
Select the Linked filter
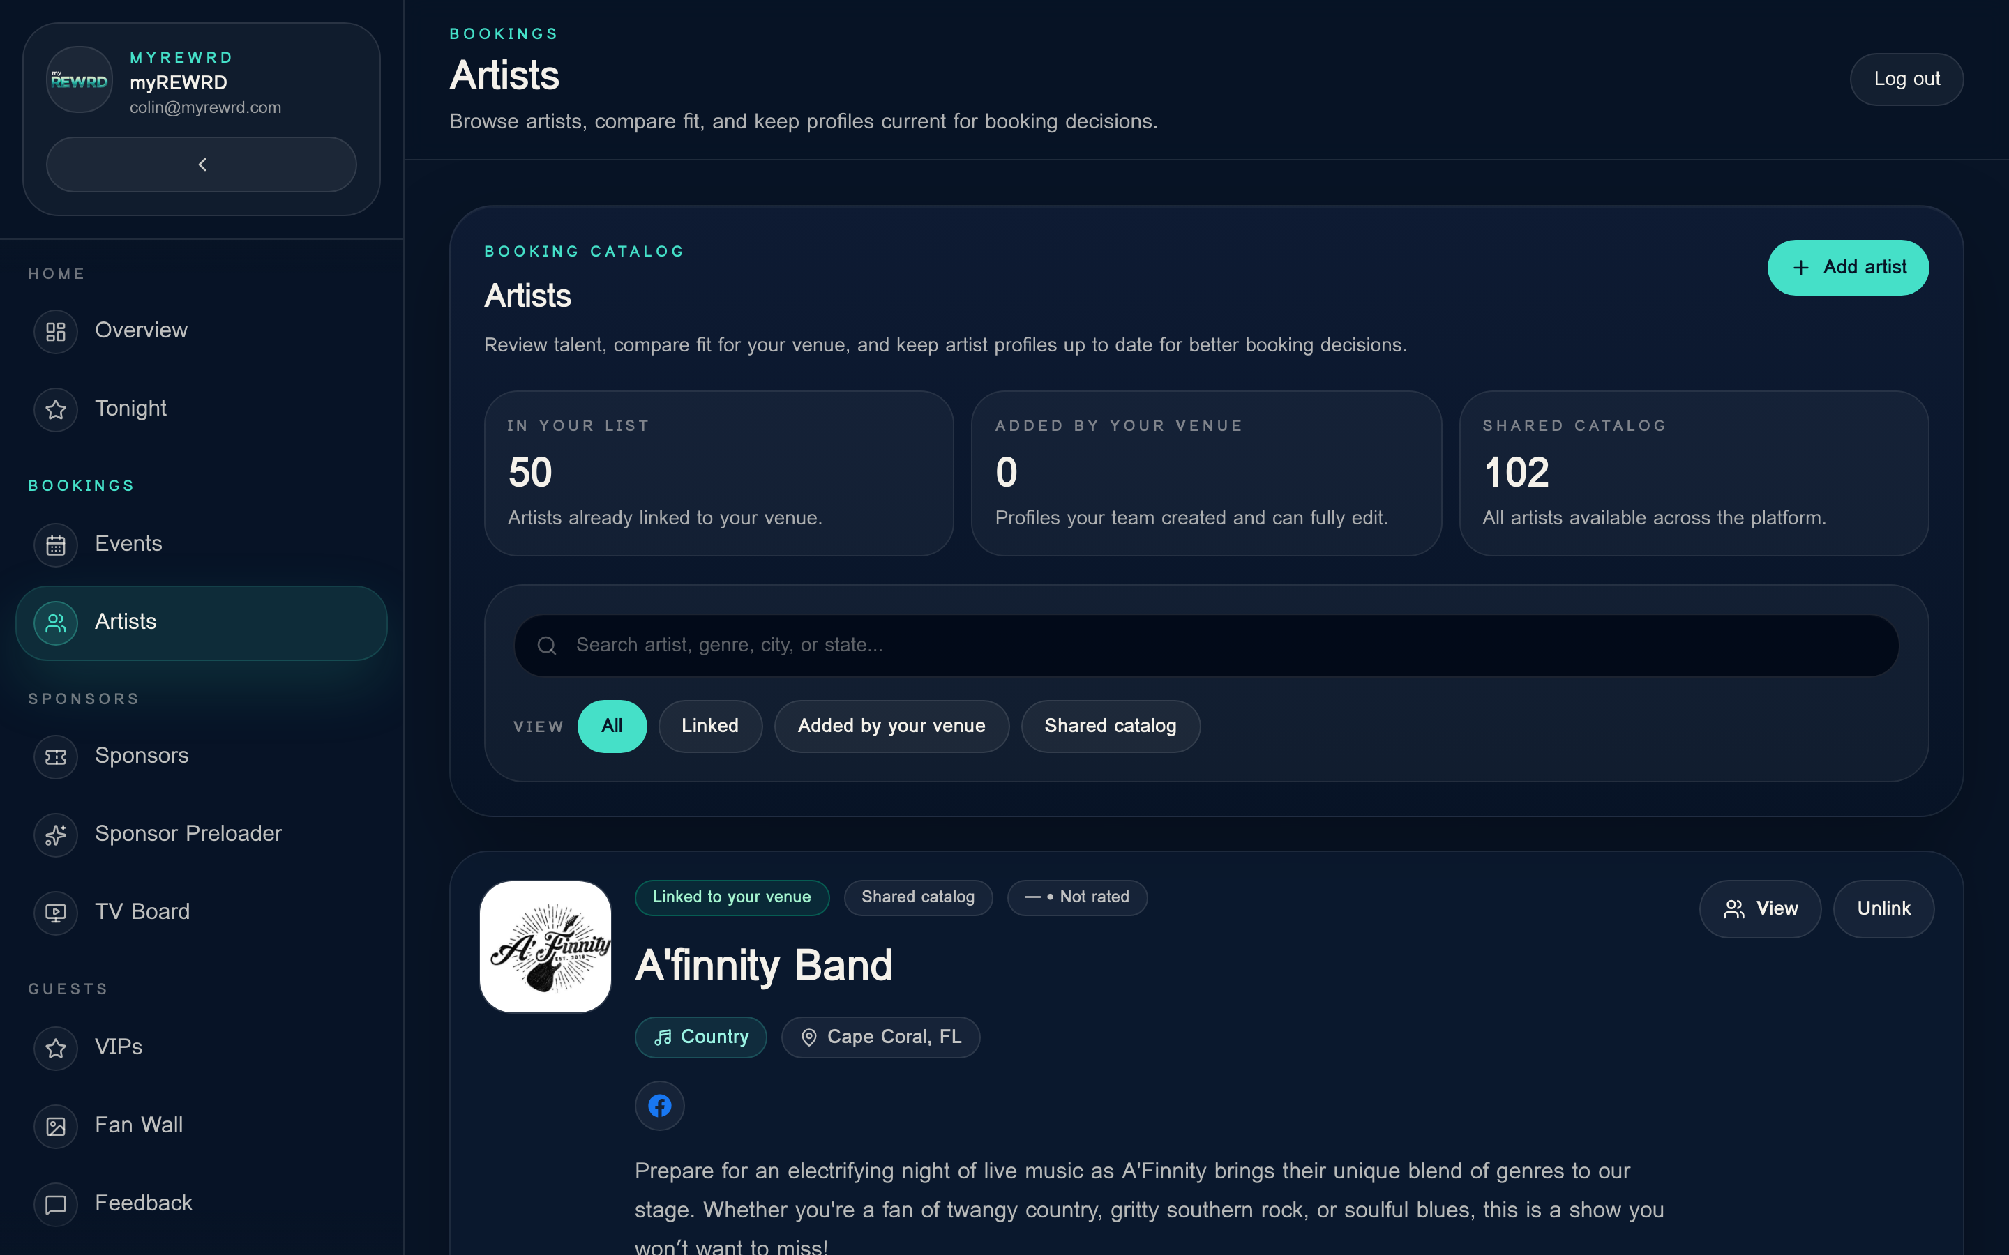tap(710, 725)
